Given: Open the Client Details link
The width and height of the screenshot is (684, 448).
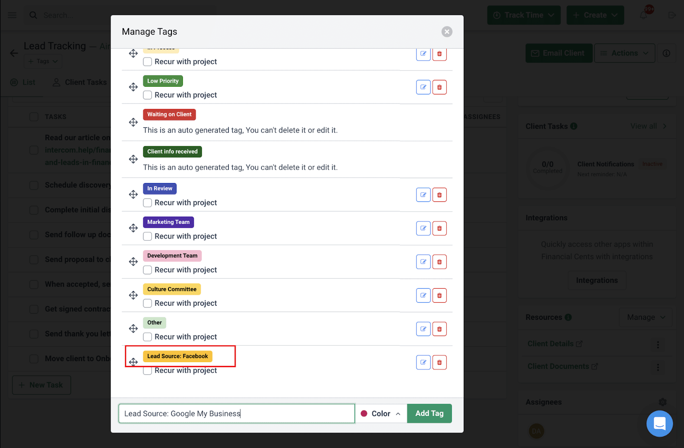Looking at the screenshot, I should pyautogui.click(x=555, y=344).
